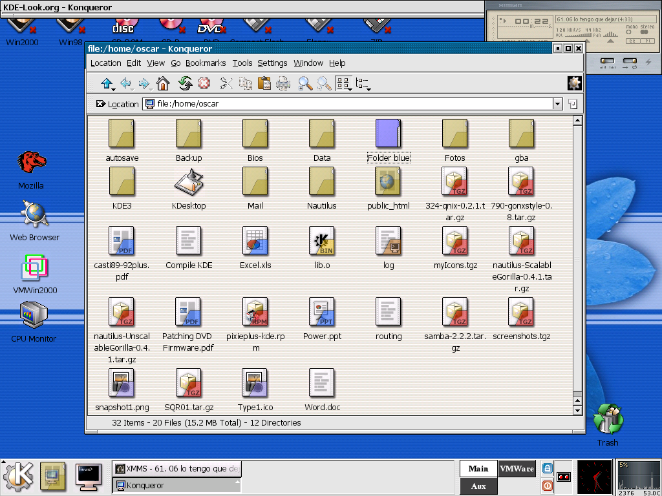Open the Settings menu
Screen dimensions: 662x496
272,63
